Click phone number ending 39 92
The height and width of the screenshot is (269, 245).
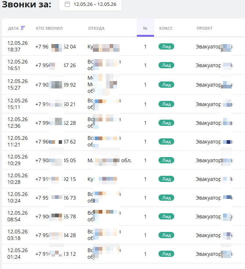click(55, 85)
